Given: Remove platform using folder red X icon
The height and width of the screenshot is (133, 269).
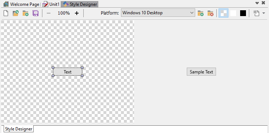Looking at the screenshot, I should (210, 13).
